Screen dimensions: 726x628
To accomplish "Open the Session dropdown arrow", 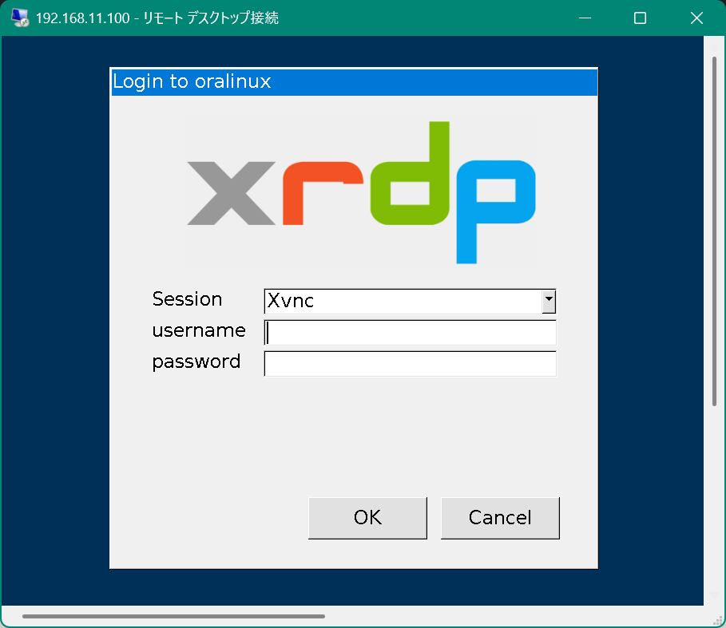I will click(x=548, y=301).
